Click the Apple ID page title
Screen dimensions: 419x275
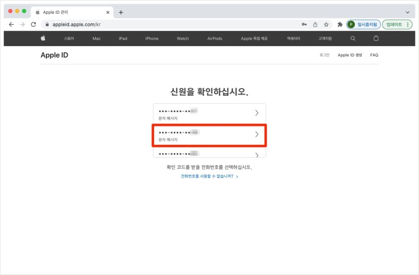coord(55,55)
